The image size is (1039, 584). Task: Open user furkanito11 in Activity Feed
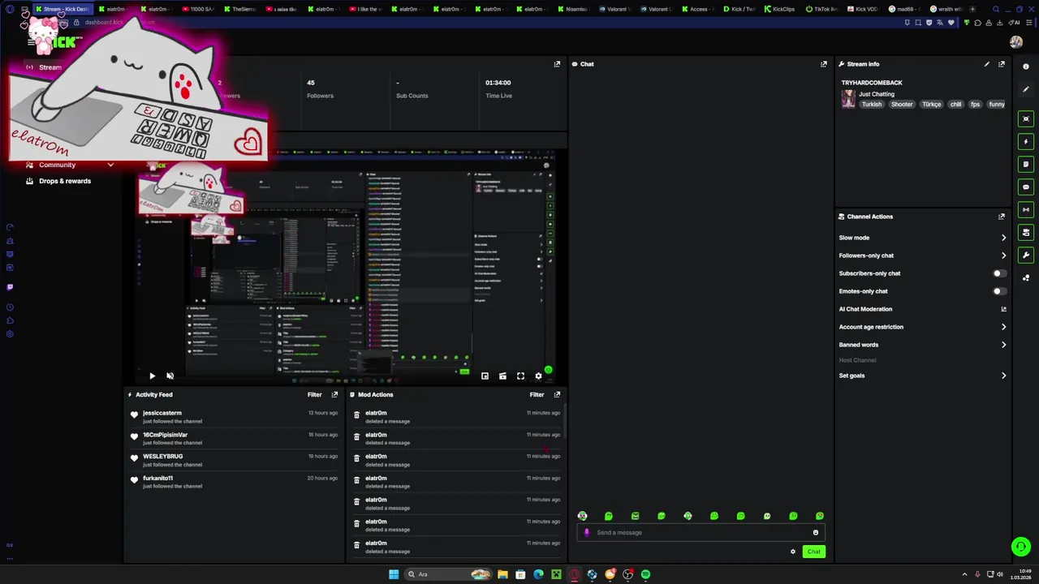point(157,479)
